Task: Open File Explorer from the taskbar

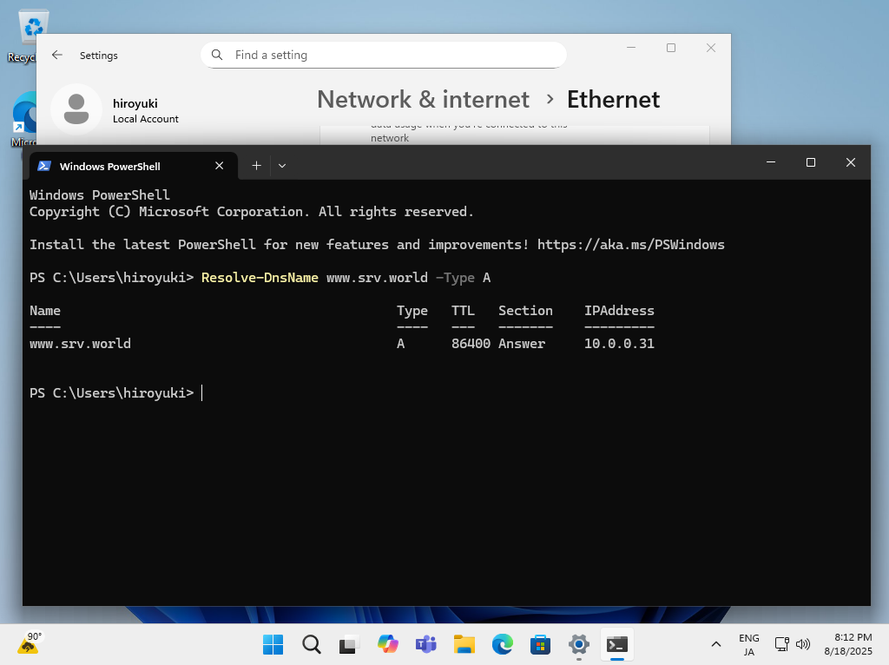Action: [464, 644]
